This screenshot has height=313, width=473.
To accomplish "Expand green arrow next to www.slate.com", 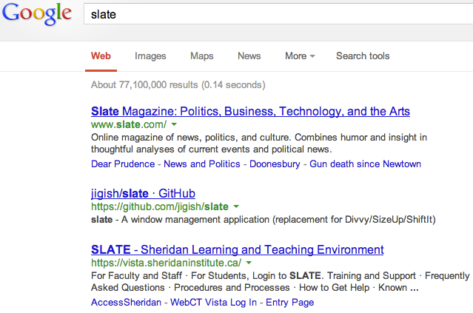I will coord(174,124).
